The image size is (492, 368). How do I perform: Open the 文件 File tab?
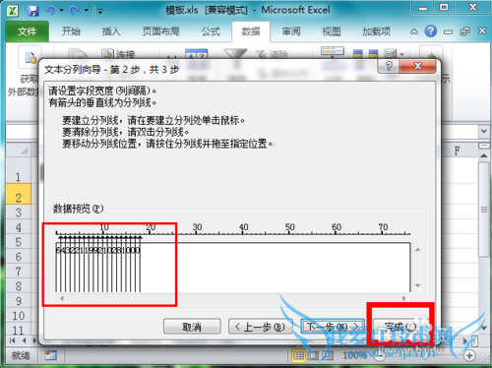pyautogui.click(x=28, y=31)
